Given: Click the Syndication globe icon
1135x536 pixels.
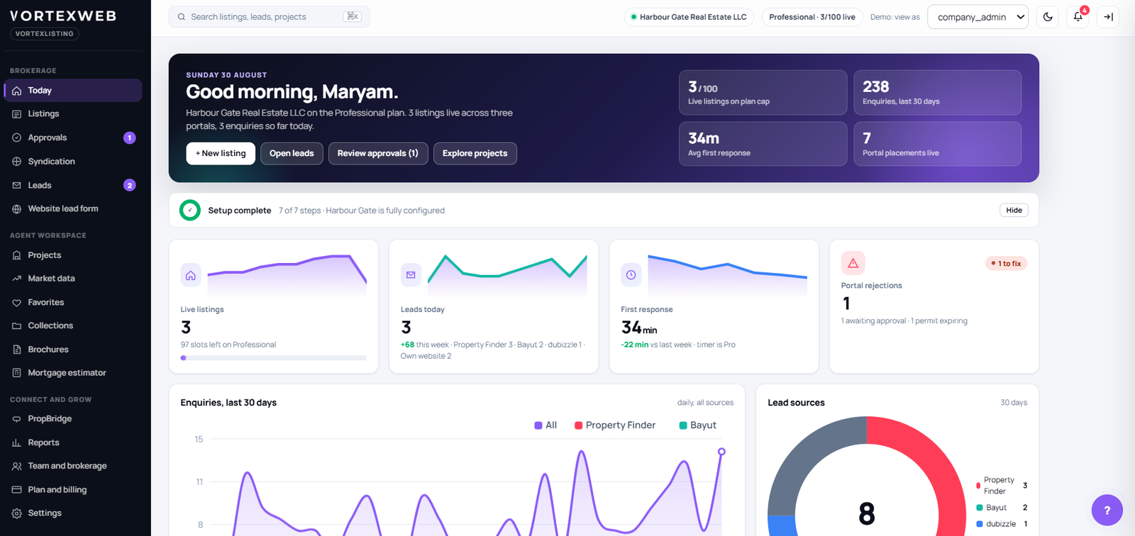Looking at the screenshot, I should [x=16, y=162].
